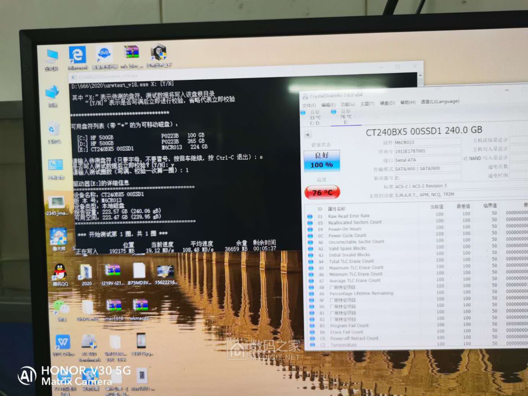Image resolution: width=528 pixels, height=396 pixels.
Task: Launch the WeChat desktop icon
Action: tap(62, 310)
